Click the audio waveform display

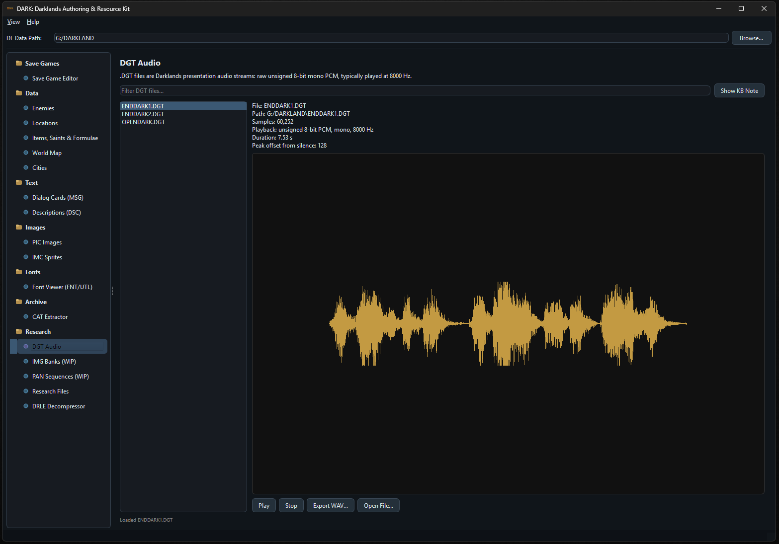coord(508,323)
